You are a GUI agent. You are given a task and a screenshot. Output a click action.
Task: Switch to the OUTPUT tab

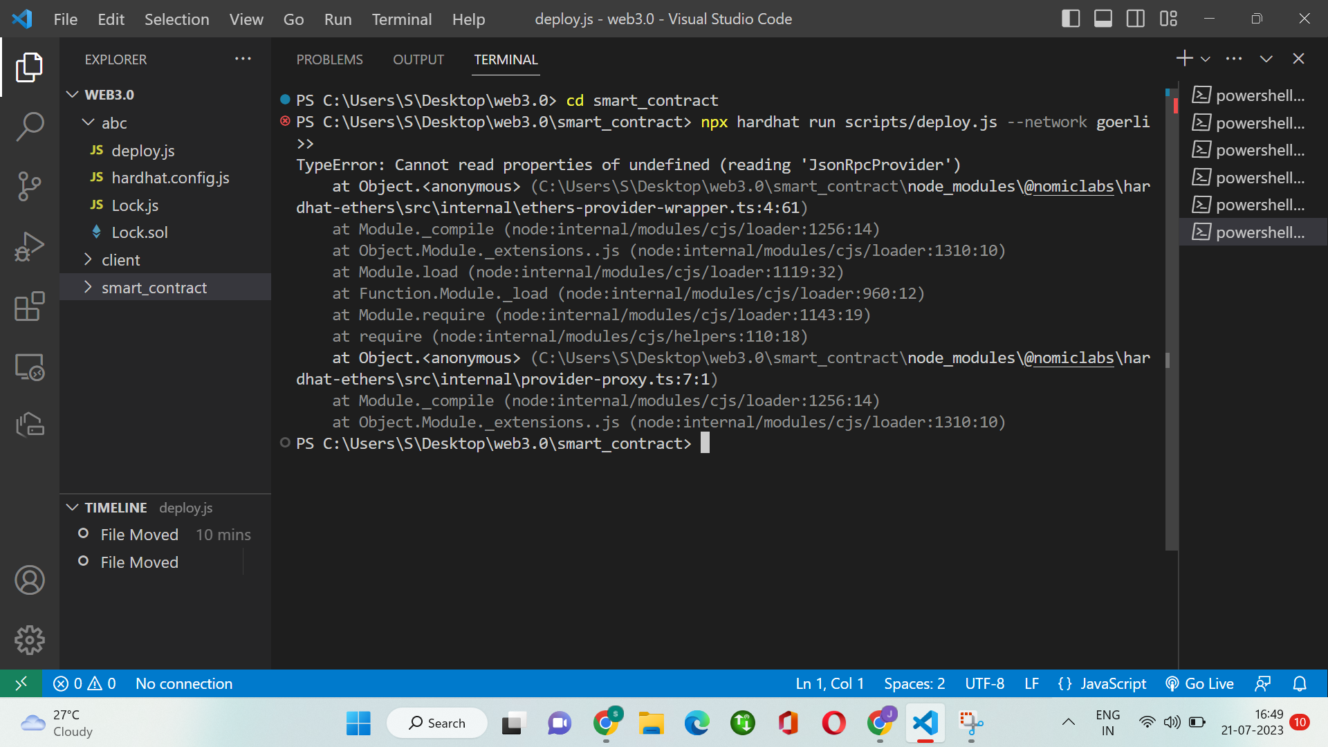click(x=418, y=59)
